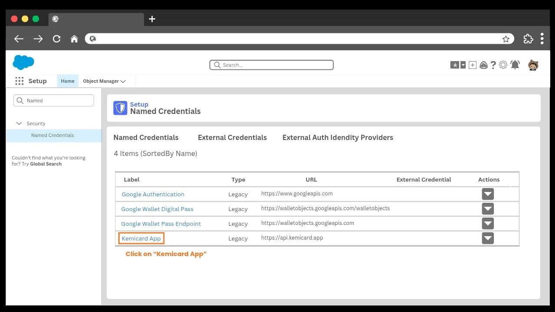Open the App Launcher dots grid
555x312 pixels.
click(x=19, y=81)
